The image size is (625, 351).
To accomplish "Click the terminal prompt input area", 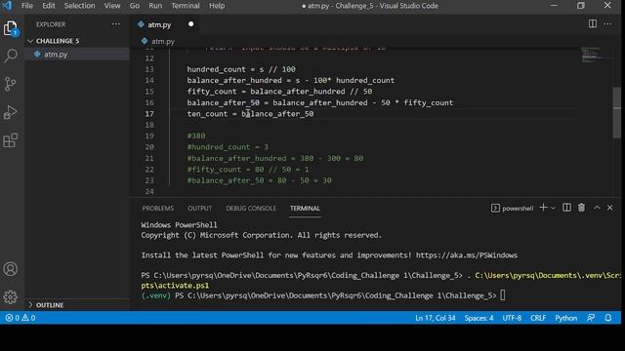I will click(x=503, y=295).
